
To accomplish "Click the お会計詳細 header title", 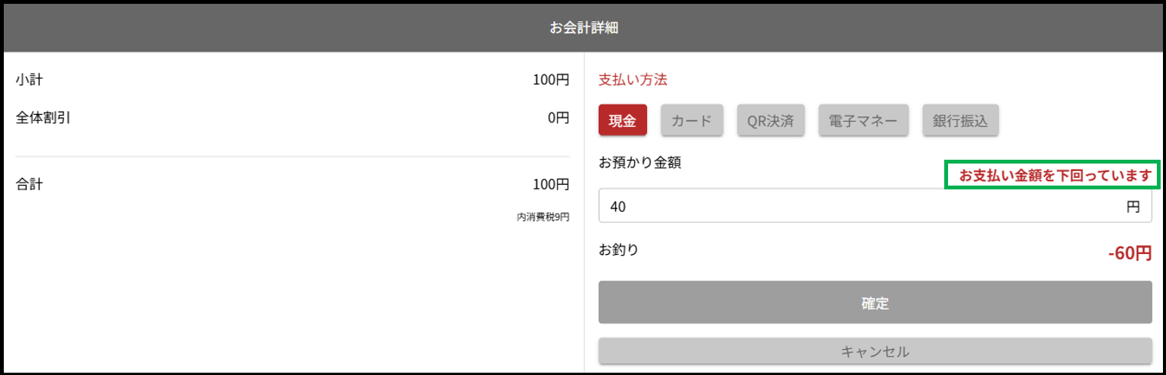I will [584, 28].
